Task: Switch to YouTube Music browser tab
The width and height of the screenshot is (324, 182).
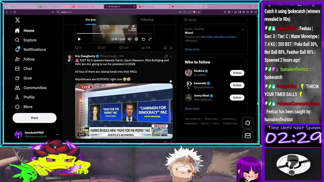Action: tap(153, 7)
